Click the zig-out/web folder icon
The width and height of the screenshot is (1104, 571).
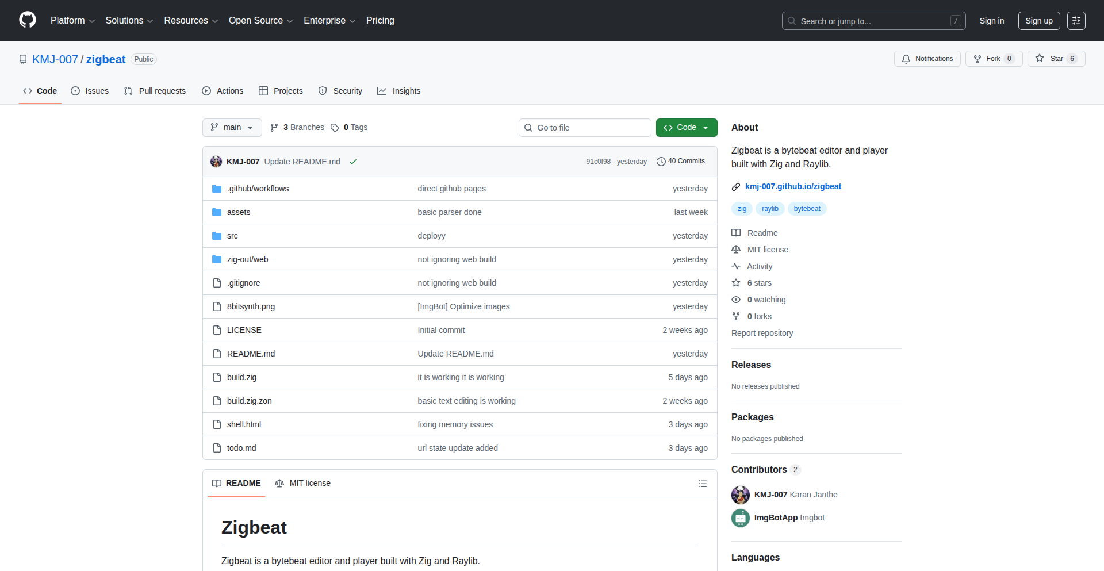[x=217, y=259]
